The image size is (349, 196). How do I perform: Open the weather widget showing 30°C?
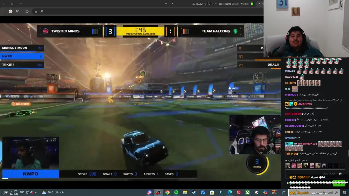click(53, 192)
